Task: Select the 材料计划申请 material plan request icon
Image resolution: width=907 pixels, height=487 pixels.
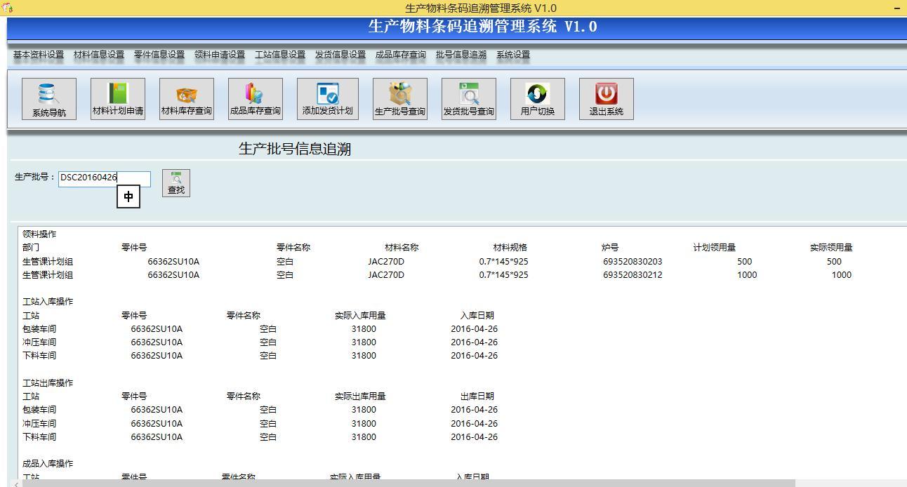Action: (x=117, y=99)
